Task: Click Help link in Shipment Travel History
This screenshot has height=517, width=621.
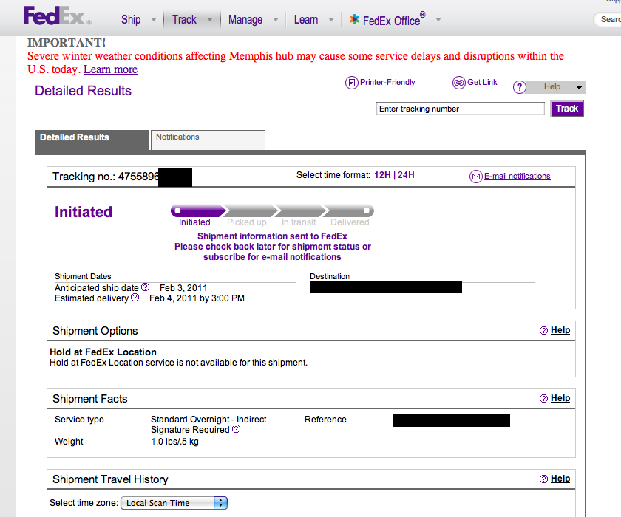Action: 560,479
